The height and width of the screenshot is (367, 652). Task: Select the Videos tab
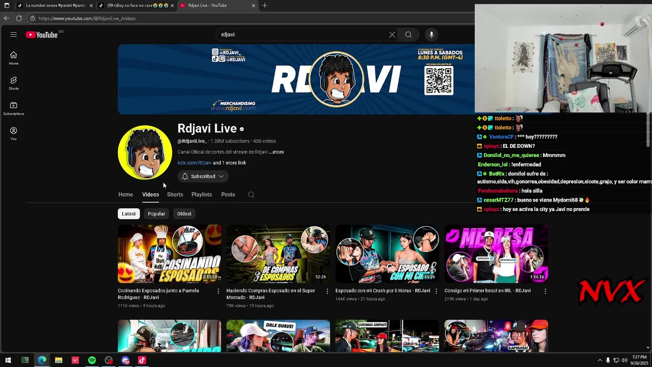[150, 195]
